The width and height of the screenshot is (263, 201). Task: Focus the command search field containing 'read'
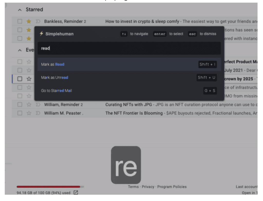pyautogui.click(x=129, y=48)
